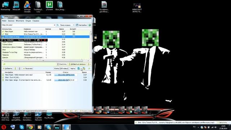
Task: Click the green filter search icon under the track list
Action: click(x=4, y=64)
